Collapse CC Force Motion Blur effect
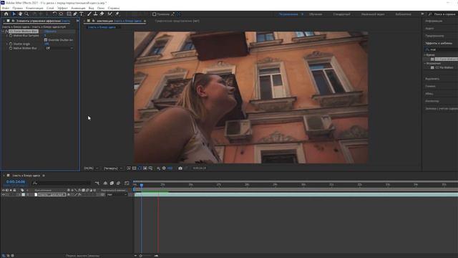The width and height of the screenshot is (458, 258). (3, 32)
